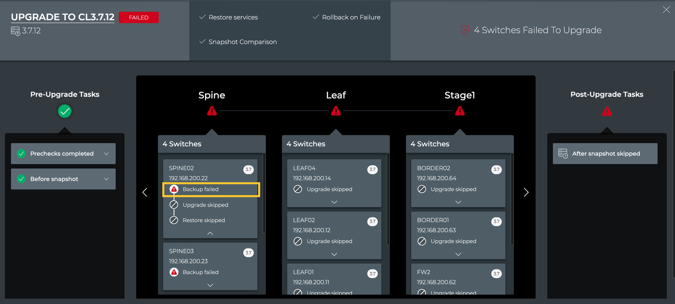Click the Post-Upgrade Tasks warning icon
Image resolution: width=675 pixels, height=304 pixels.
click(607, 112)
